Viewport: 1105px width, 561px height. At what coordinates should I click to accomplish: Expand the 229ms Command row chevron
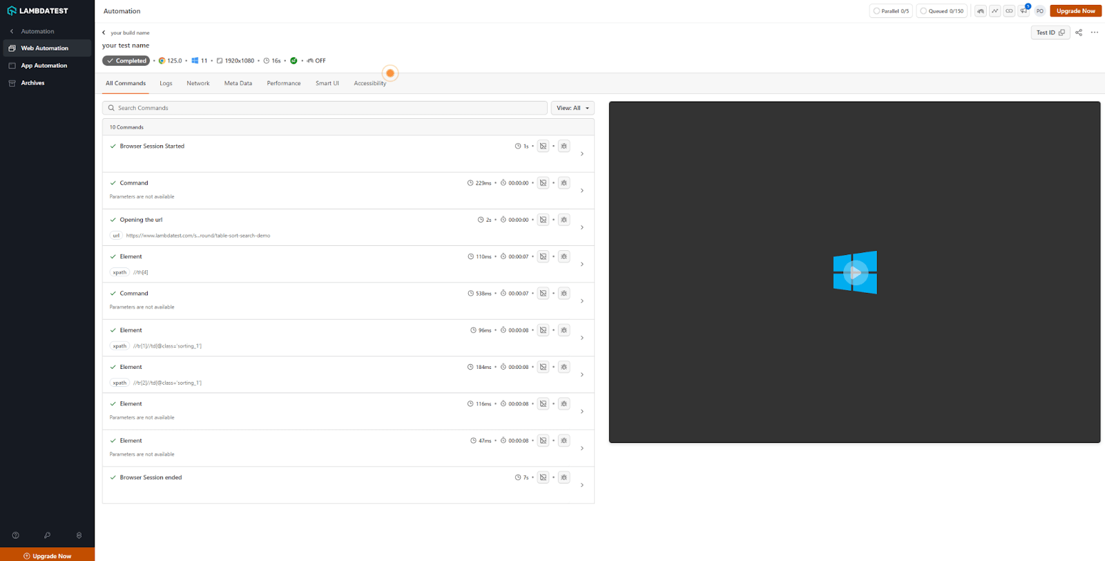(582, 191)
